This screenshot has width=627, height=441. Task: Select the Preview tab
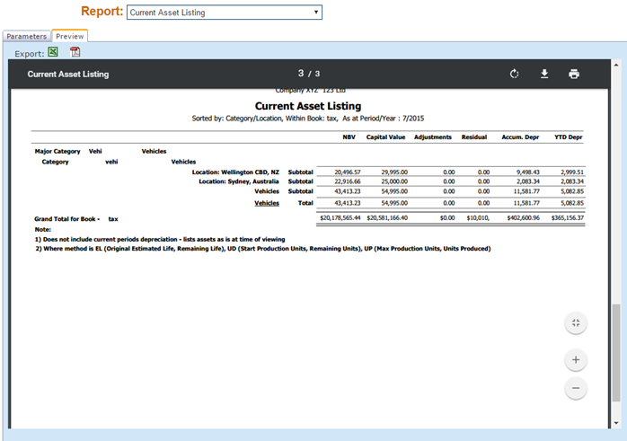point(69,36)
